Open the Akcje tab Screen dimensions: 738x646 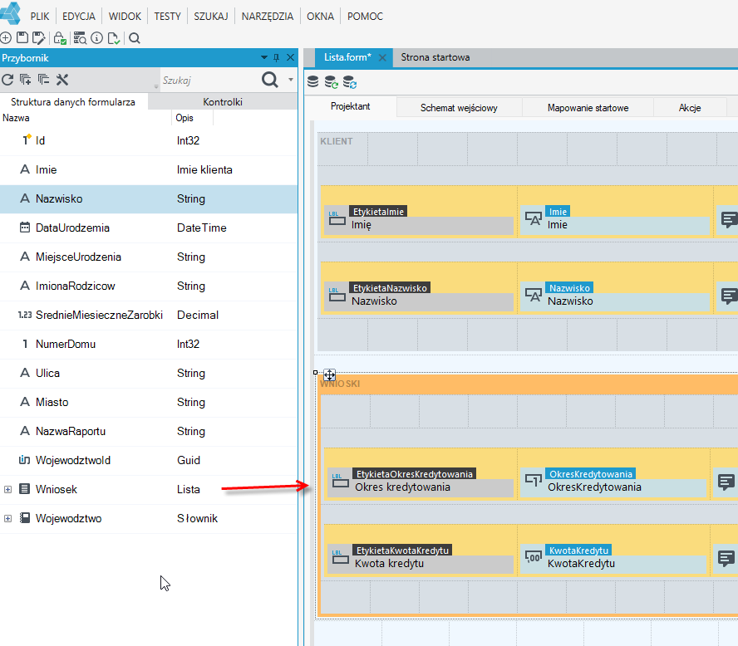690,108
